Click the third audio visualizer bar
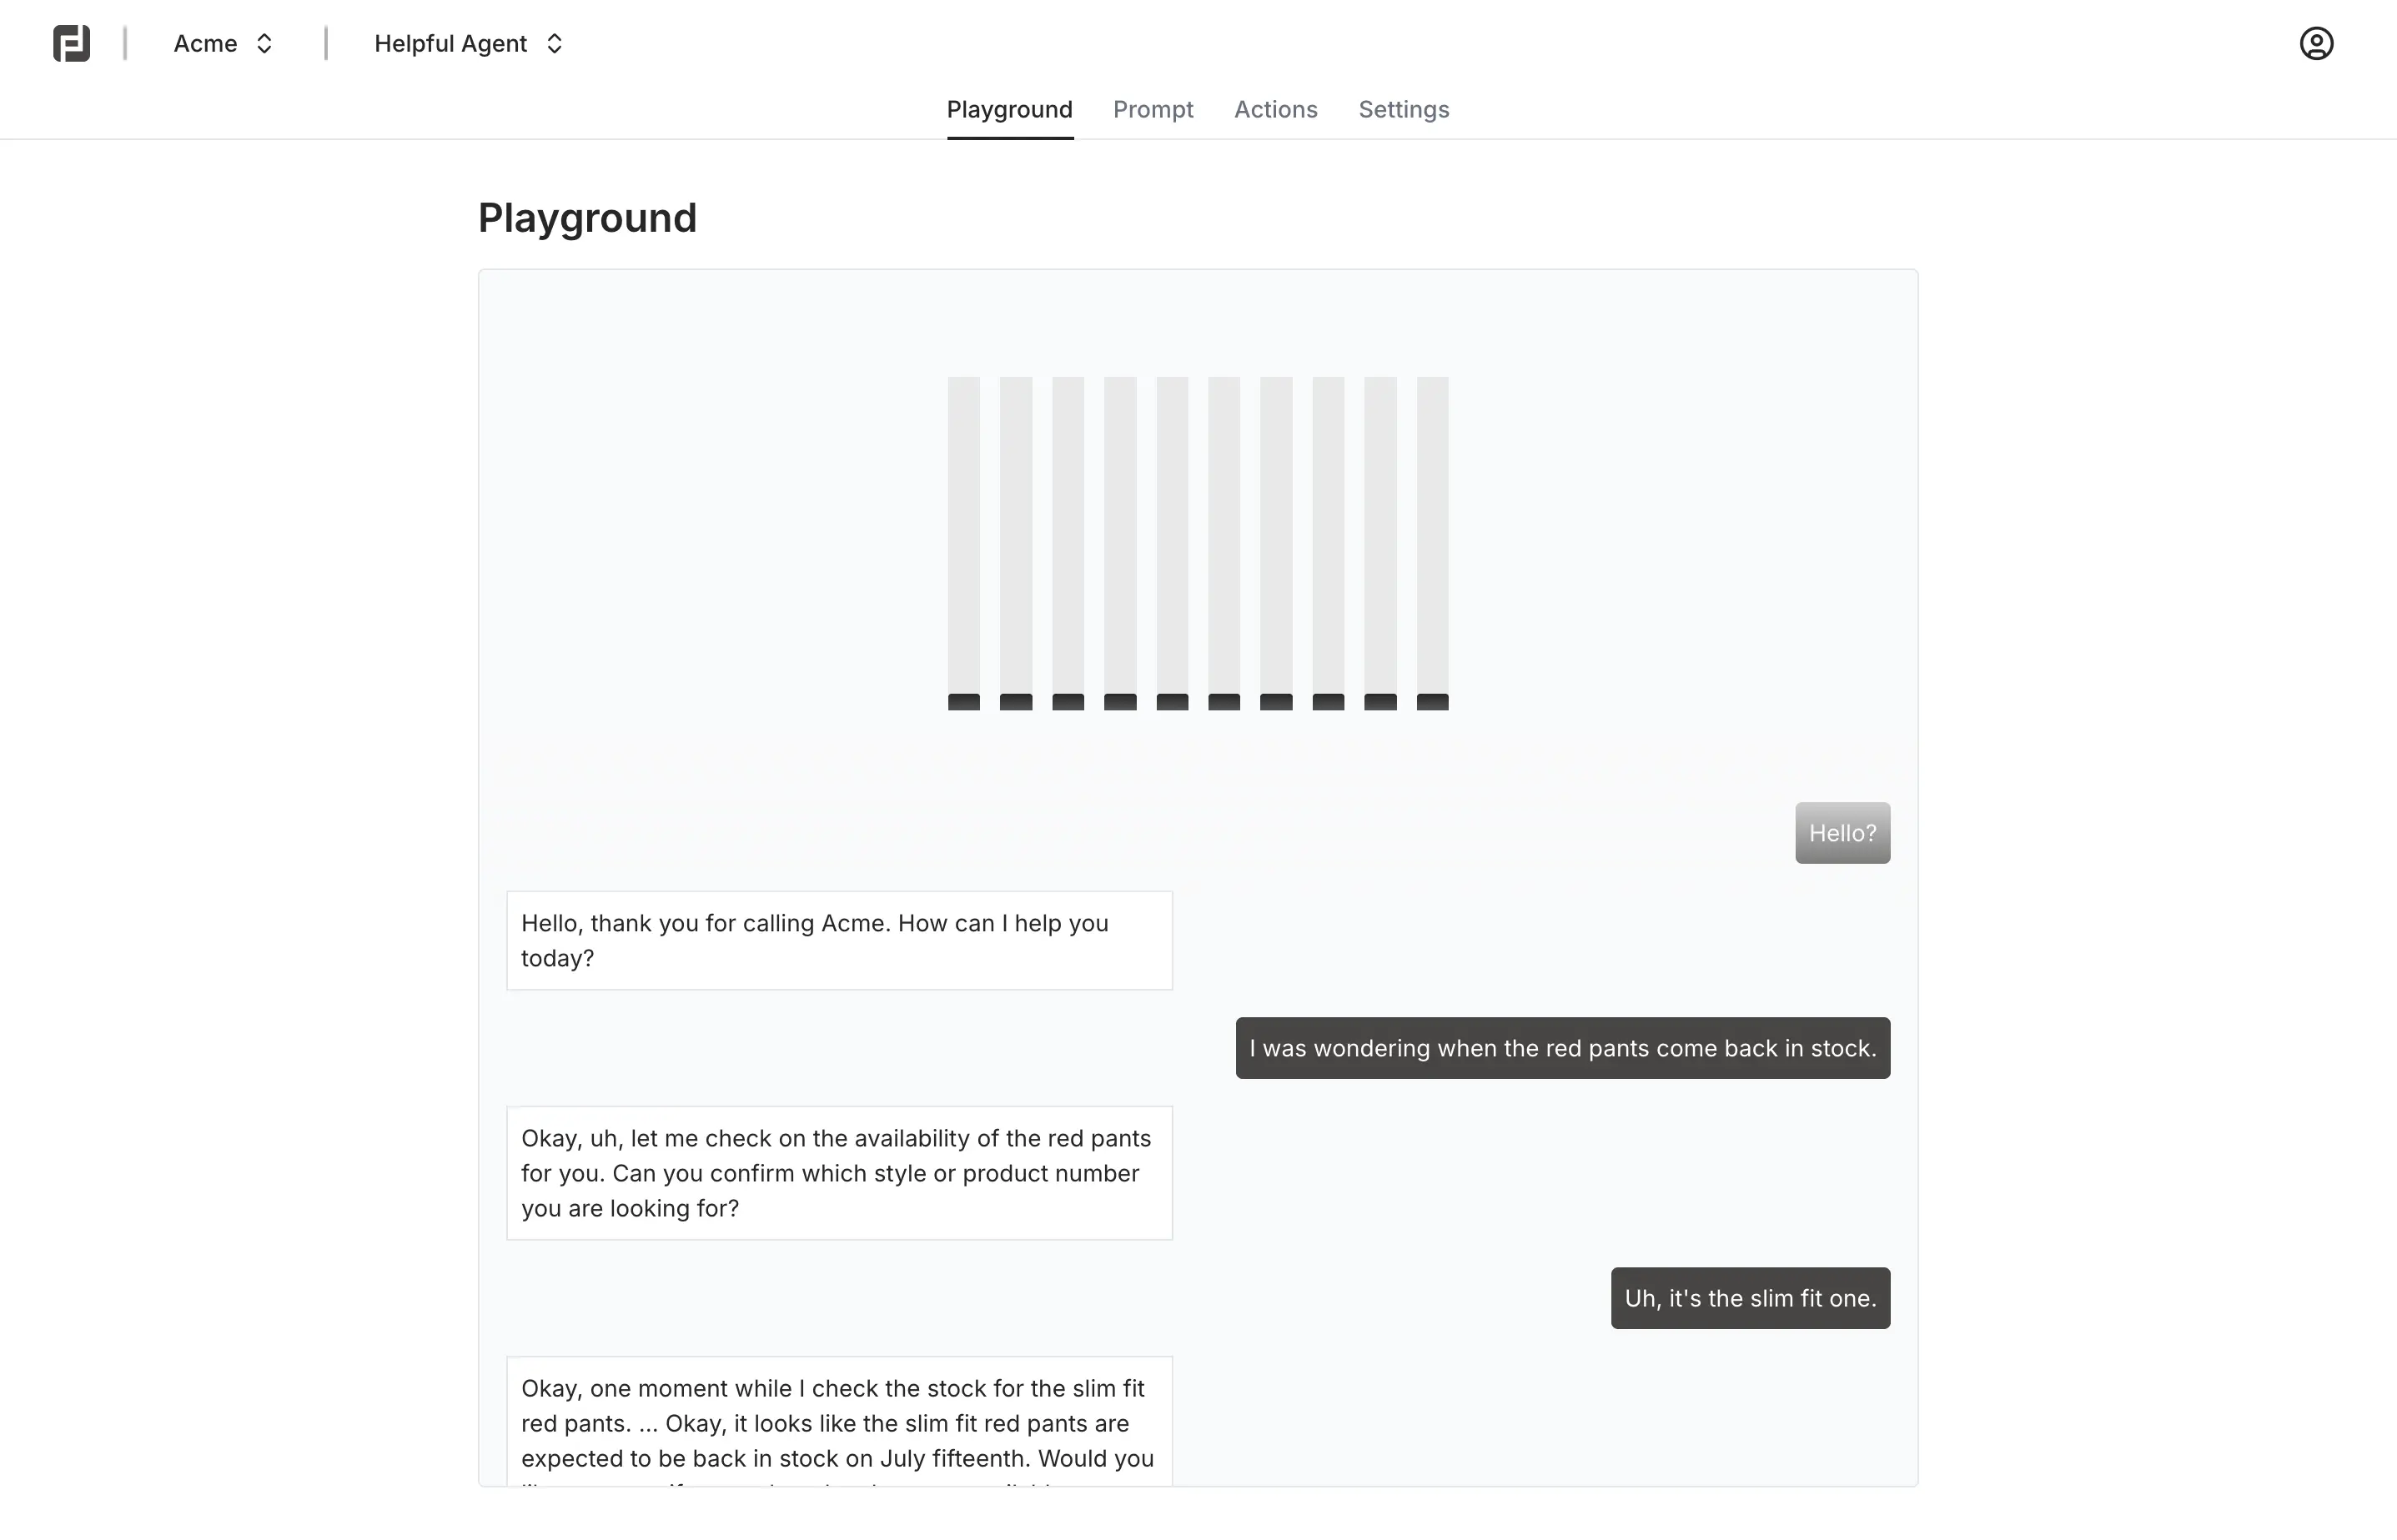 pyautogui.click(x=1068, y=543)
